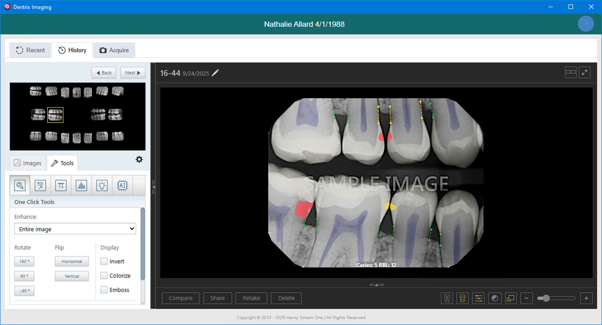This screenshot has height=325, width=602.
Task: Open the adjustment sliders icon in bottom toolbar
Action: (478, 298)
